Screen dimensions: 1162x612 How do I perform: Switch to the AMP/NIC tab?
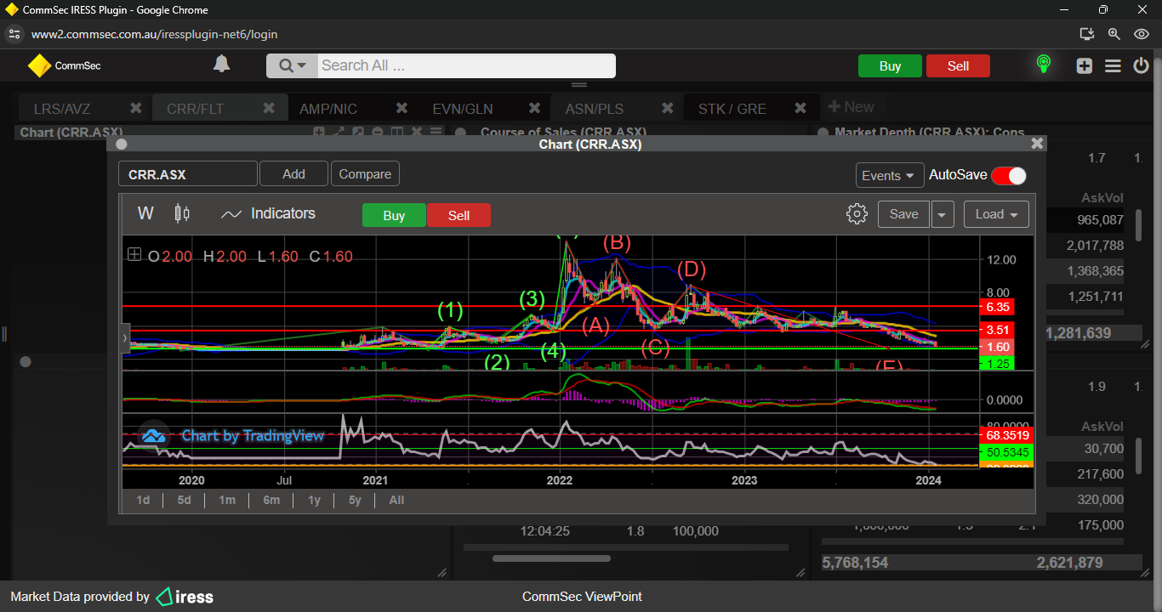point(328,109)
